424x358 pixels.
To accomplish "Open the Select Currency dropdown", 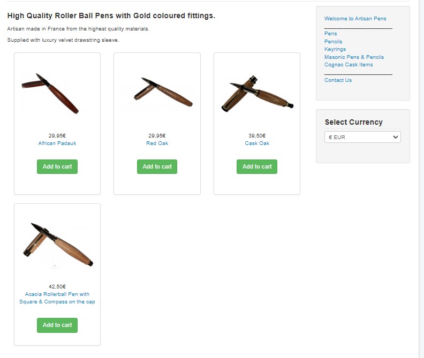I will (362, 137).
